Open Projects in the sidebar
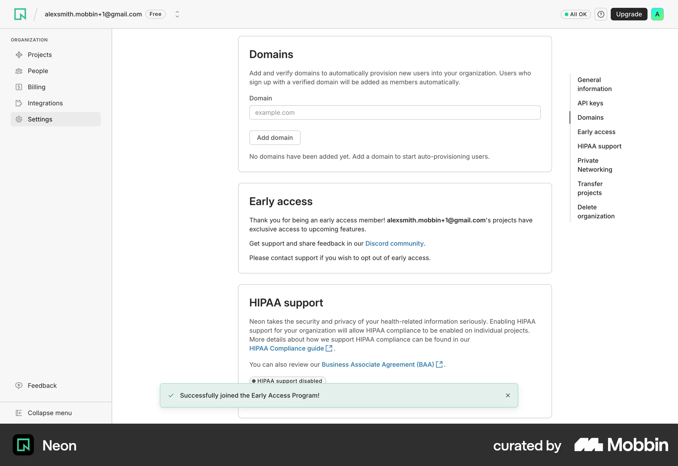The height and width of the screenshot is (466, 678). (56, 55)
